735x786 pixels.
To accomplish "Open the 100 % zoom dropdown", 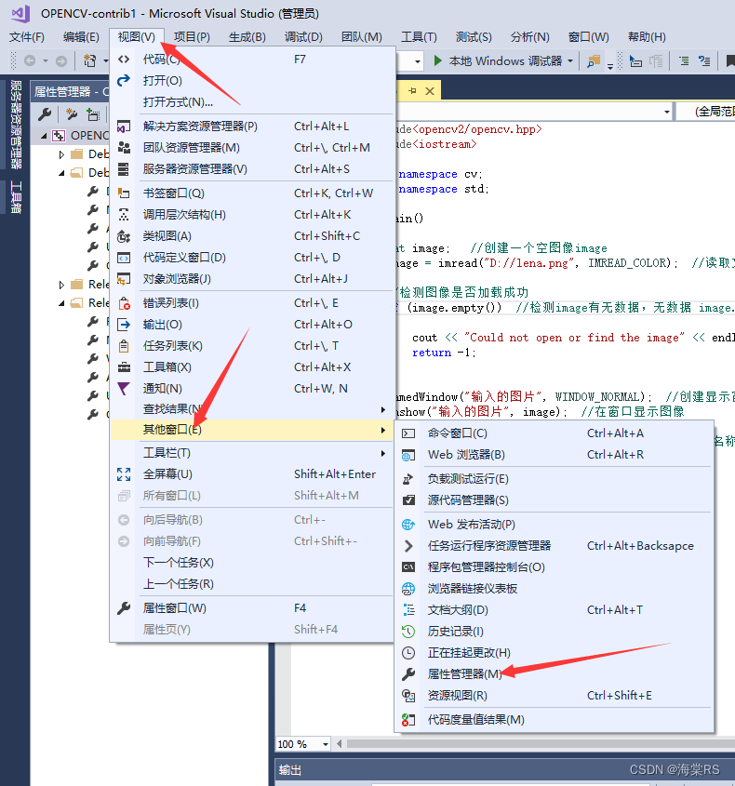I will tap(326, 744).
